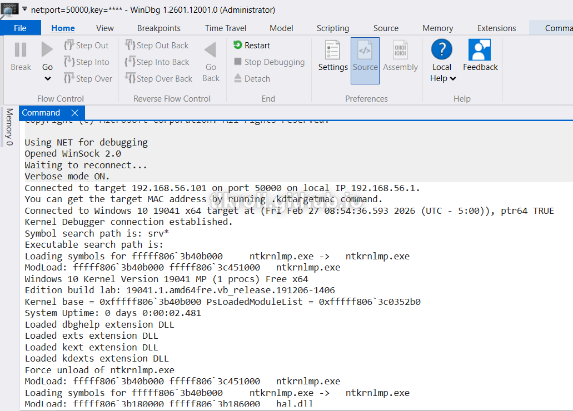Viewport: 573px width, 411px height.
Task: Open the Memory 0 side panel tab
Action: [9, 127]
